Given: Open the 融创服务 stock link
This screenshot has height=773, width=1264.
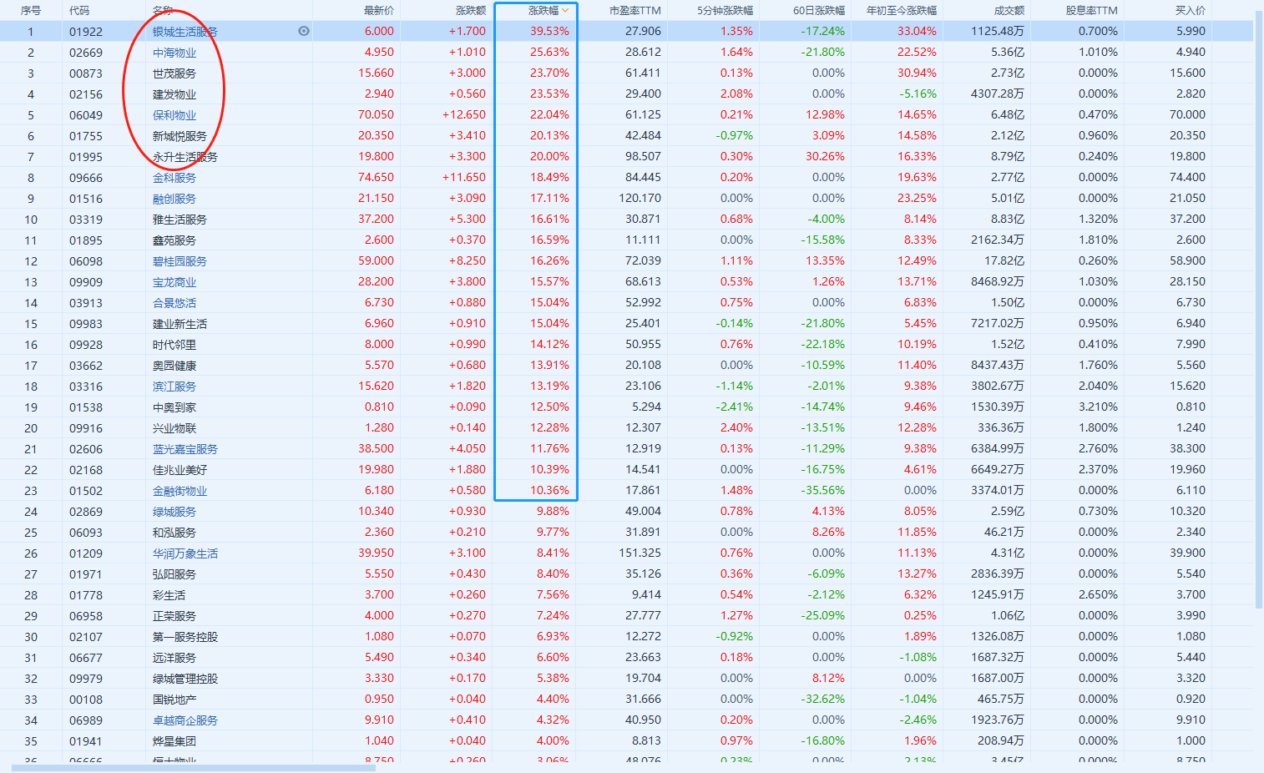Looking at the screenshot, I should tap(174, 199).
